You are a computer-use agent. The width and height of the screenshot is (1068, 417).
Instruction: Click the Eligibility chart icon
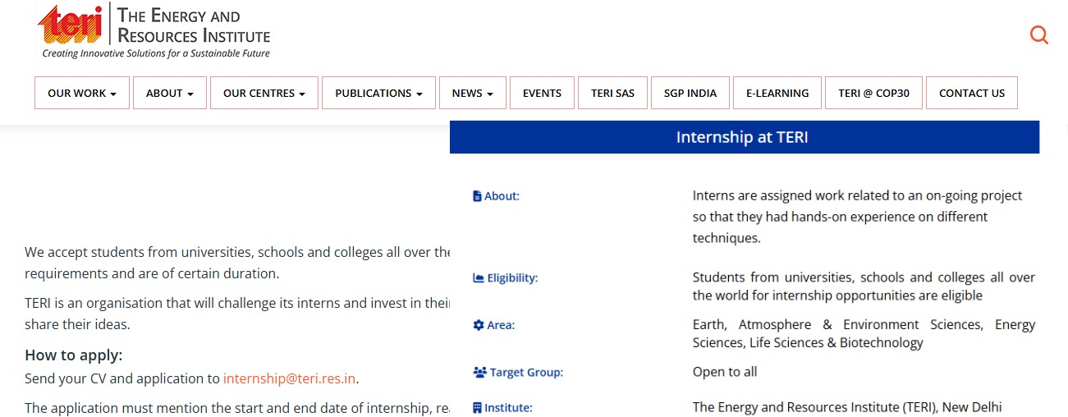pos(478,278)
